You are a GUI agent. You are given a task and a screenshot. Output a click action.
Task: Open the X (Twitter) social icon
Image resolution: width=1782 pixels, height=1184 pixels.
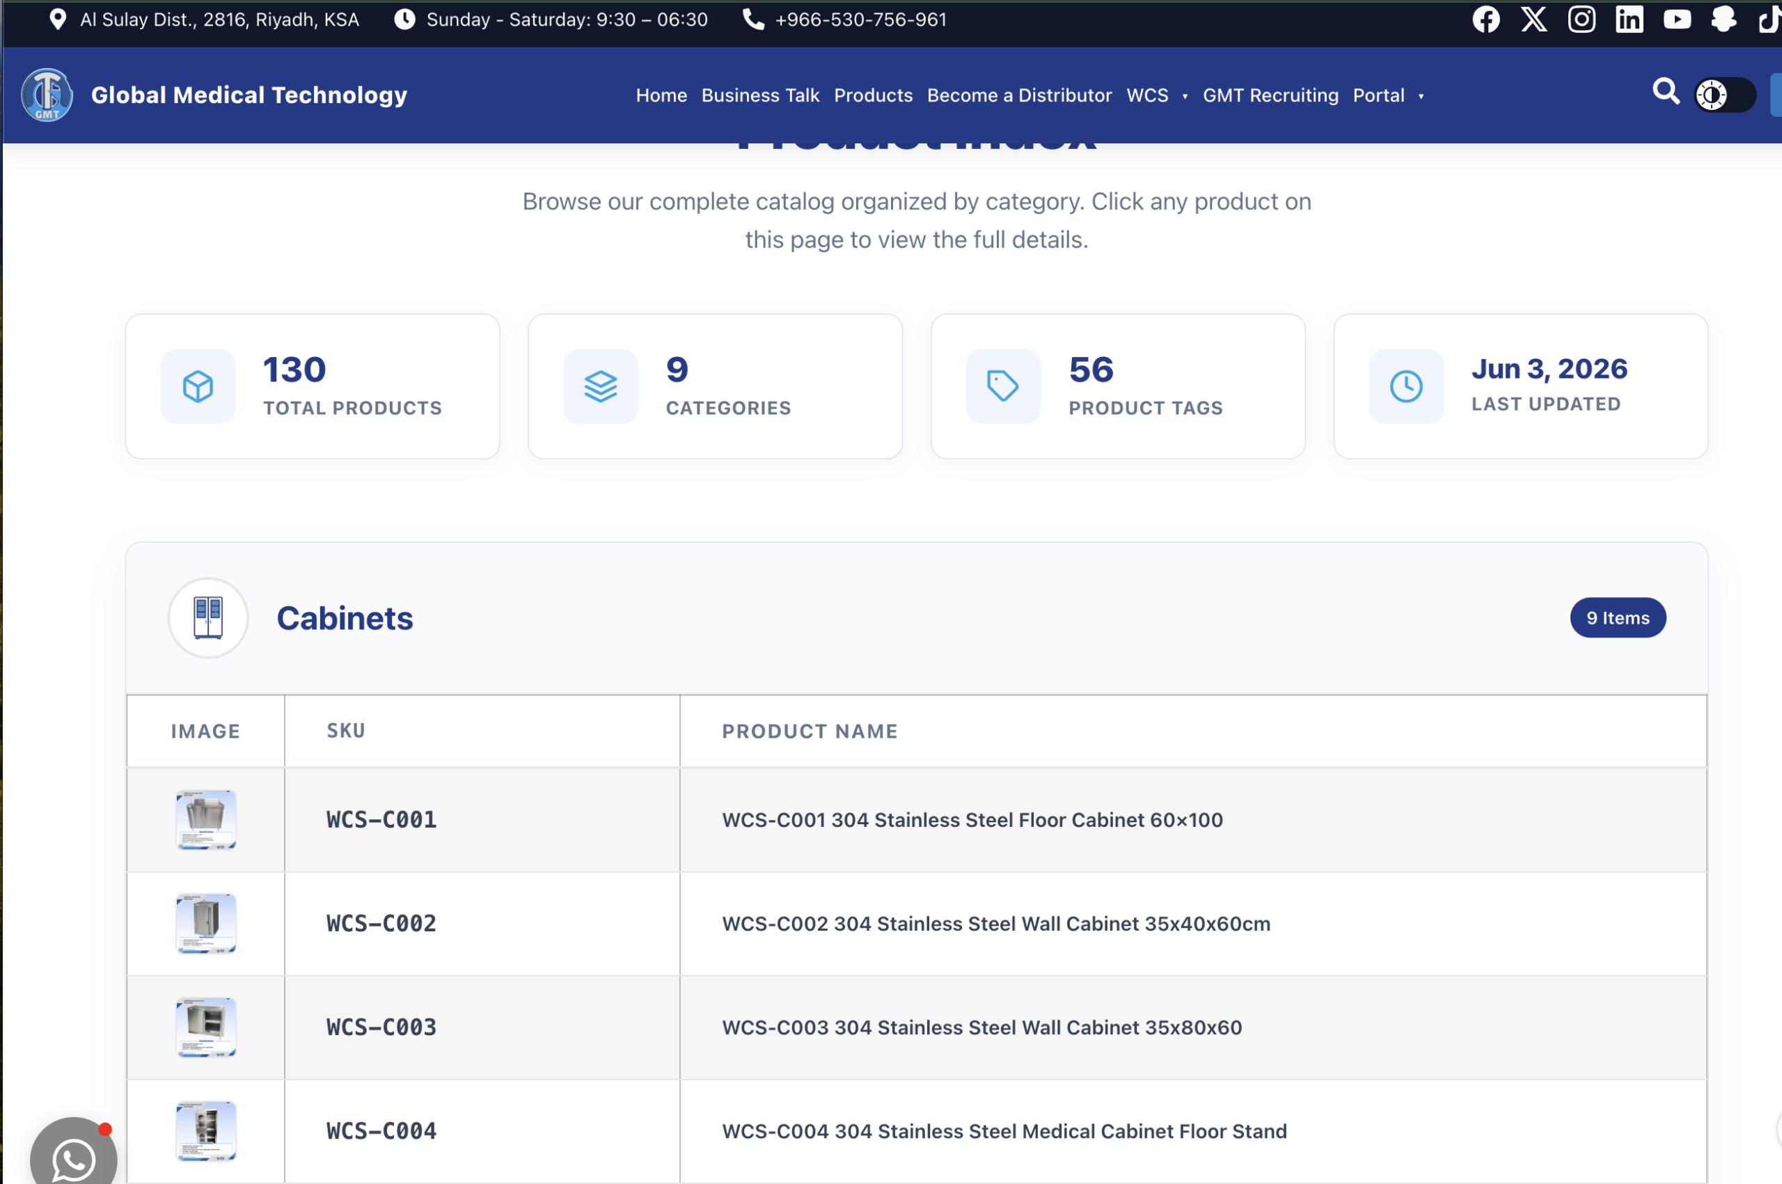[1533, 19]
